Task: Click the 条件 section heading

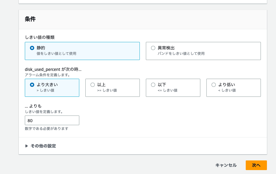Action: [x=30, y=19]
